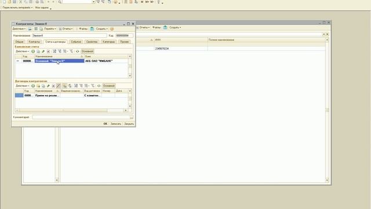371x209 pixels.
Task: Select the АКБ ОАО ИМБАНК bank cell
Action: (106, 61)
